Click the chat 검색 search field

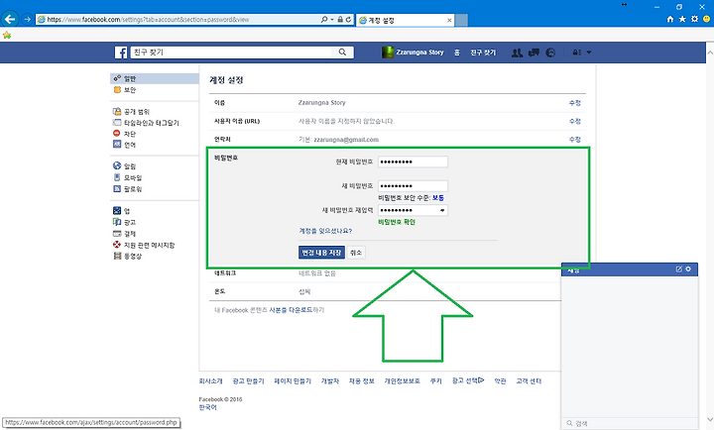tap(630, 423)
